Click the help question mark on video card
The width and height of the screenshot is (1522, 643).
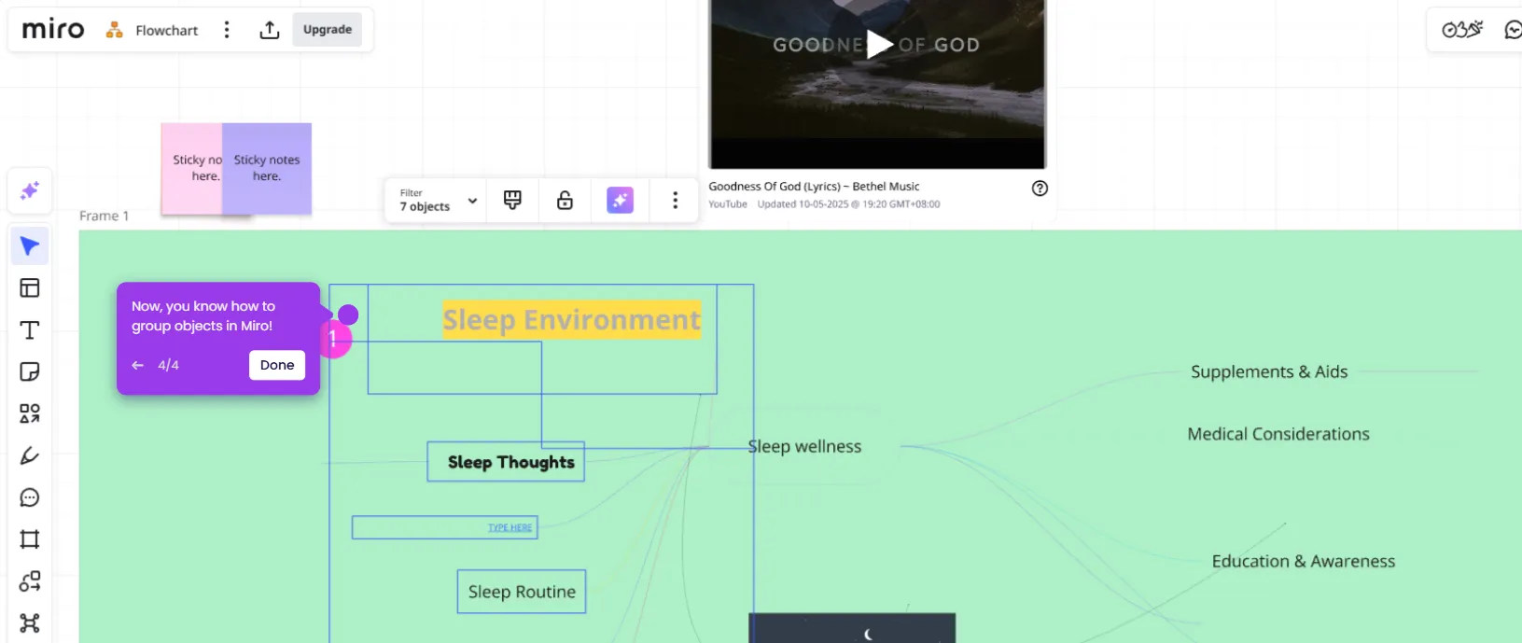coord(1040,188)
